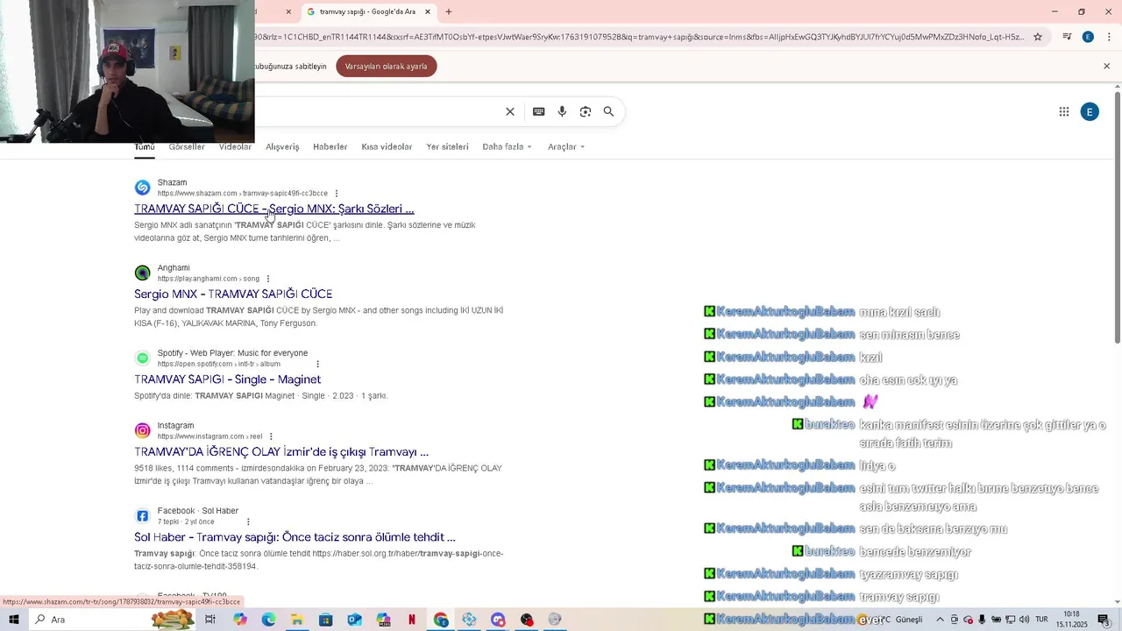The height and width of the screenshot is (631, 1122).
Task: Open the Windows Start menu
Action: point(14,620)
